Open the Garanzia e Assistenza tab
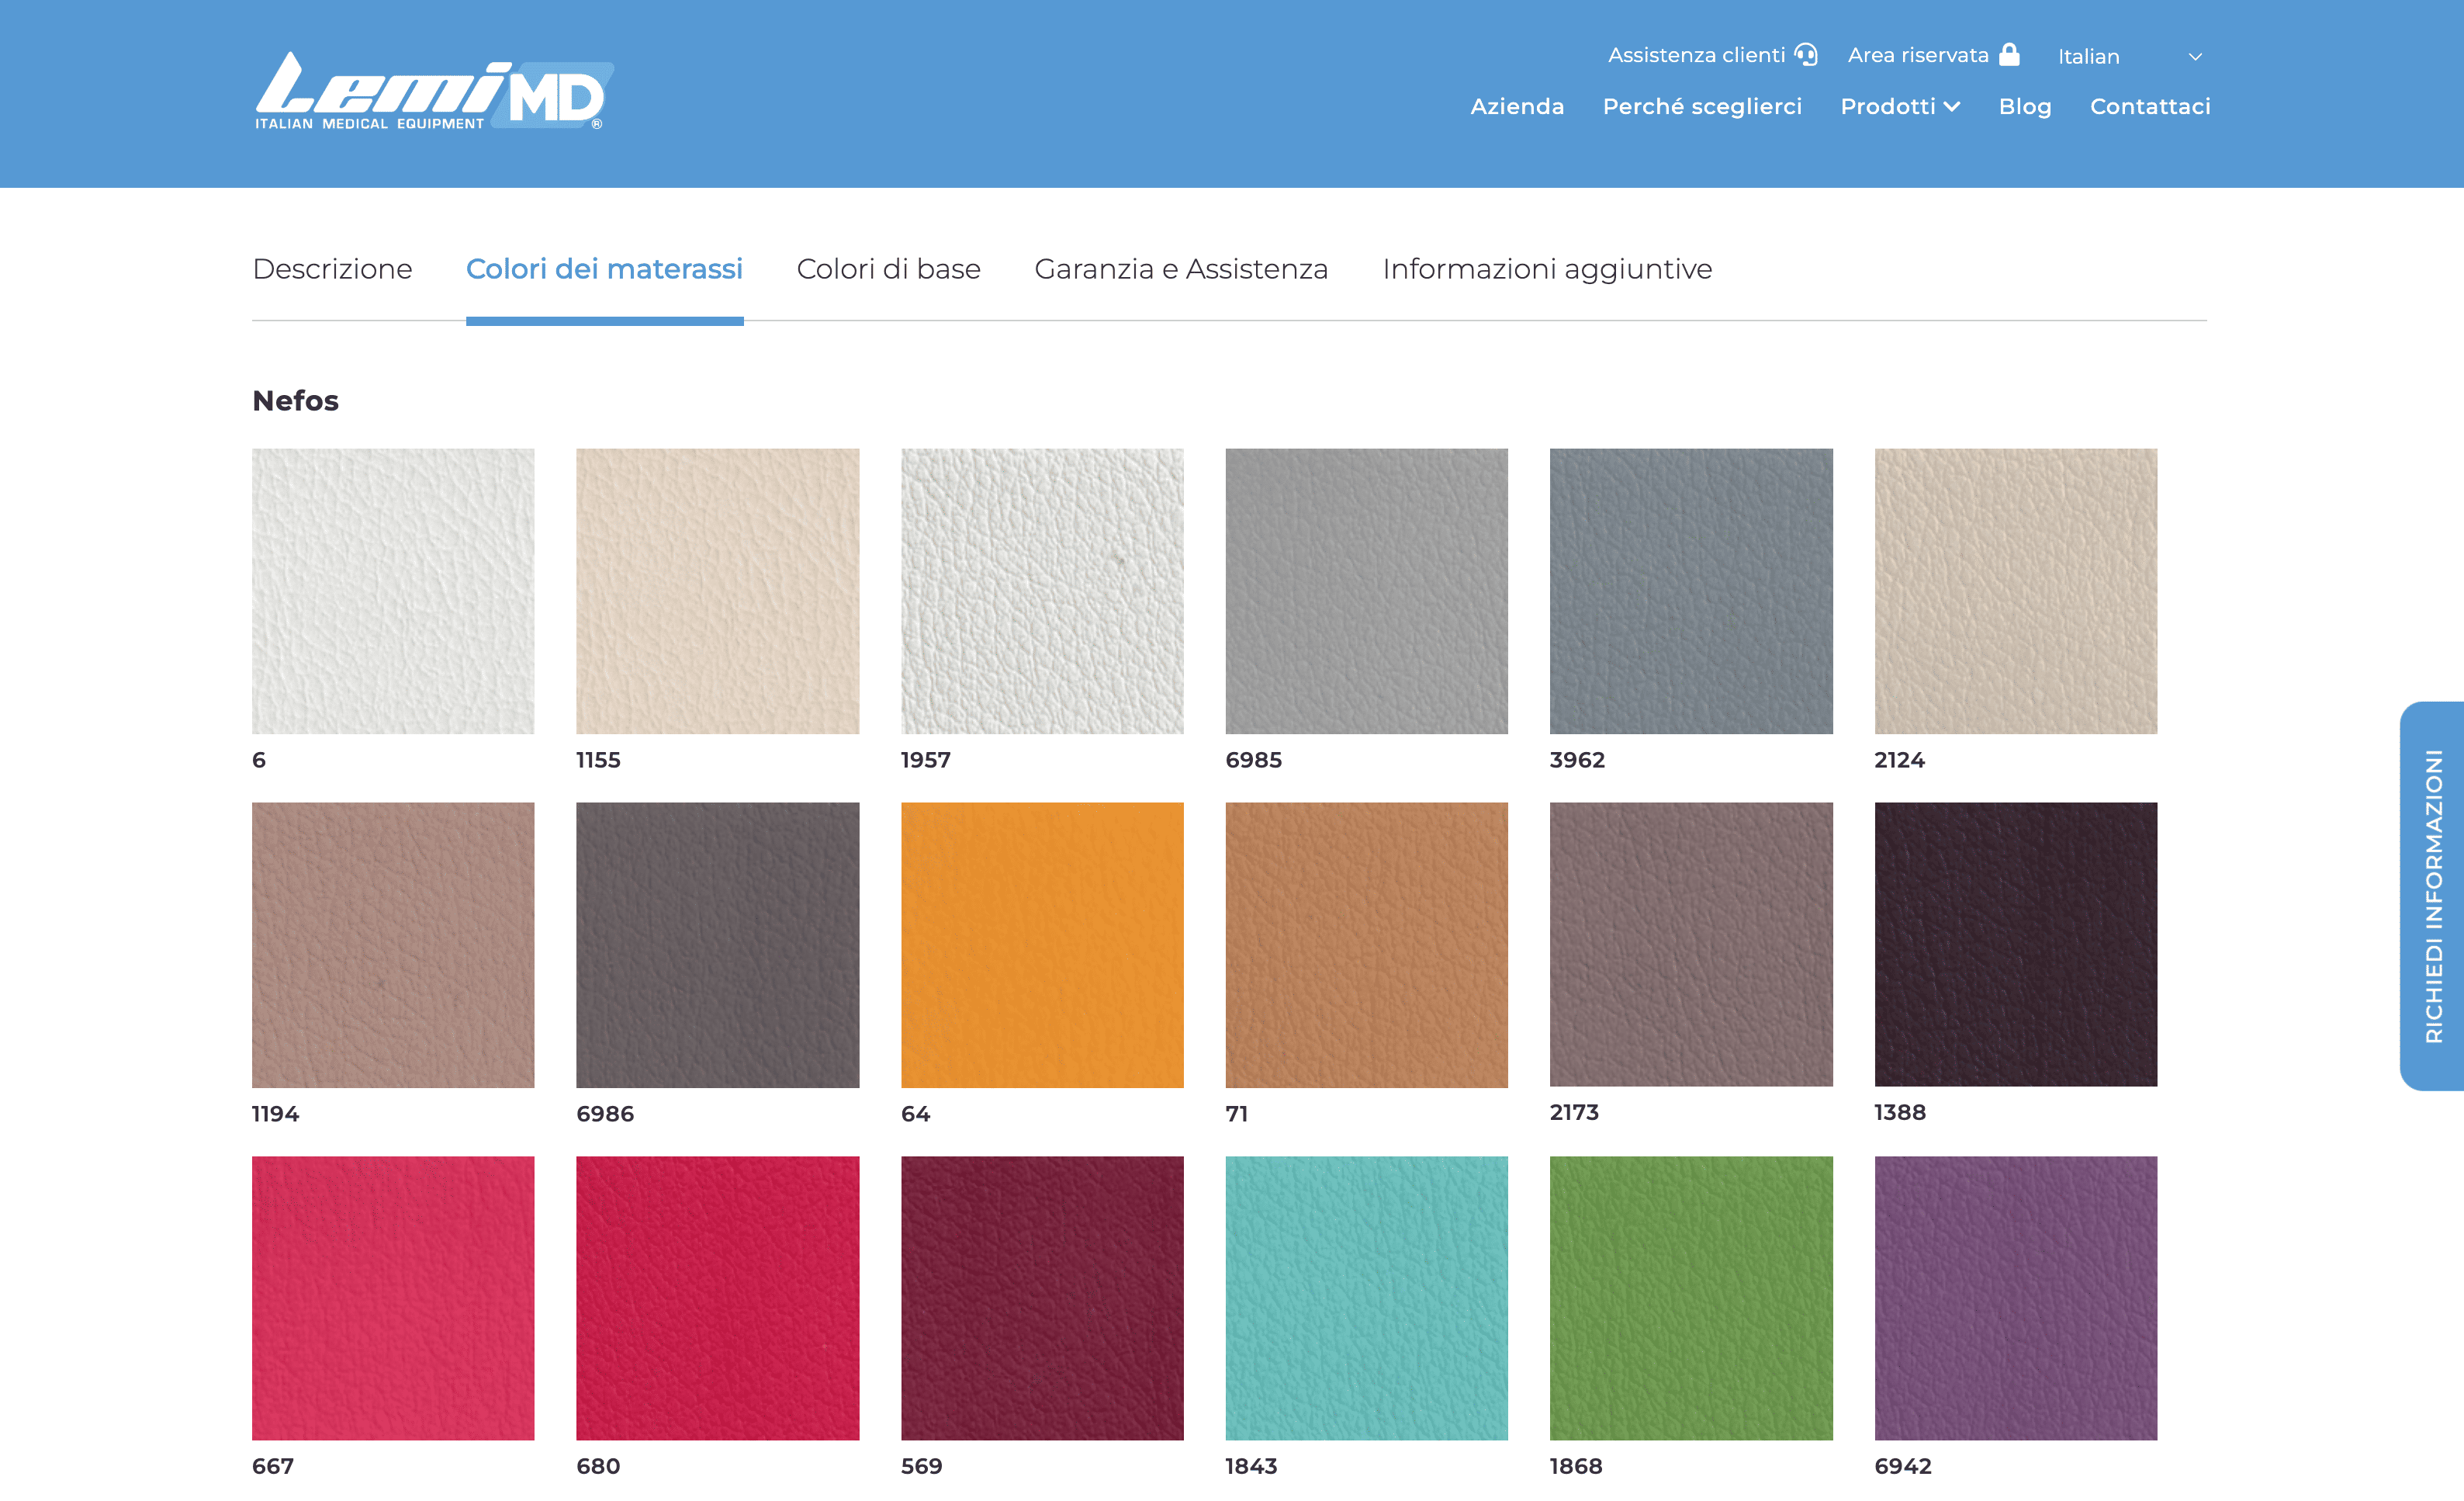 pyautogui.click(x=1180, y=269)
